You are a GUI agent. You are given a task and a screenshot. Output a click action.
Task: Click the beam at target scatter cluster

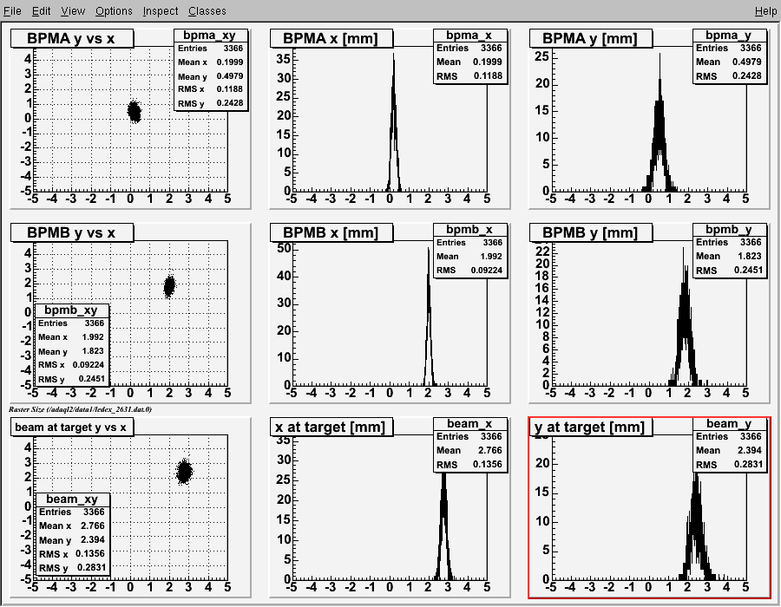point(184,472)
